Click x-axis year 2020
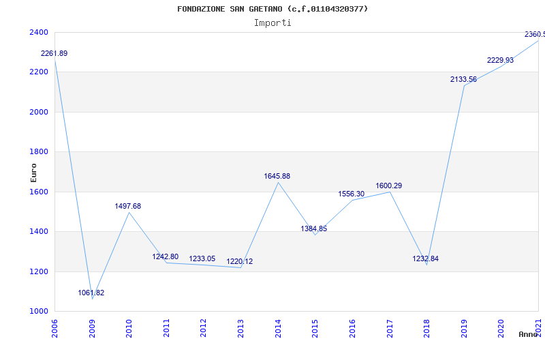545x341 pixels. pos(501,328)
